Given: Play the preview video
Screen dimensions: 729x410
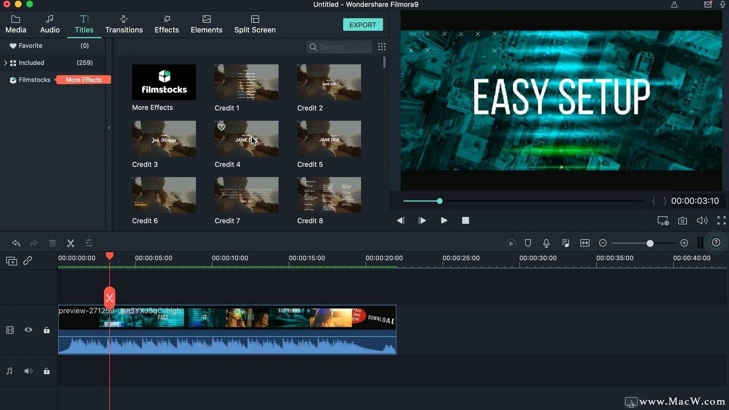Looking at the screenshot, I should coord(444,220).
